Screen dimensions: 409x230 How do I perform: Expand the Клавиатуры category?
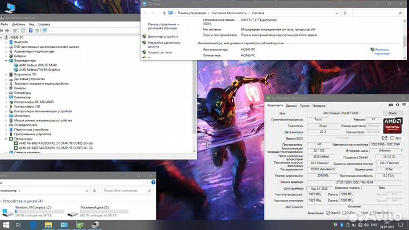(6, 93)
